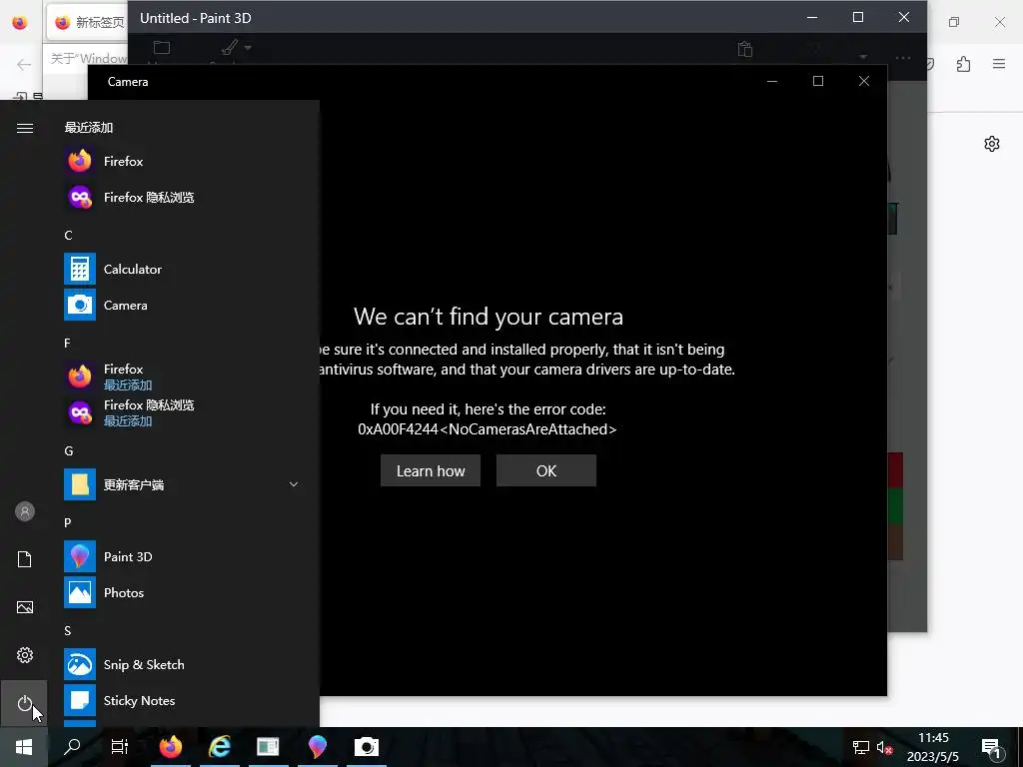Viewport: 1023px width, 767px height.
Task: Open Pictures icon in Start sidebar
Action: coord(25,607)
